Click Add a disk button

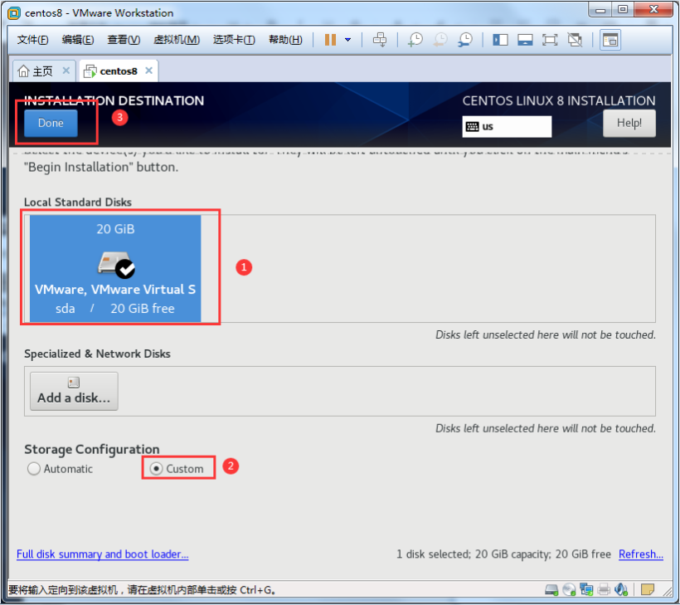tap(74, 390)
